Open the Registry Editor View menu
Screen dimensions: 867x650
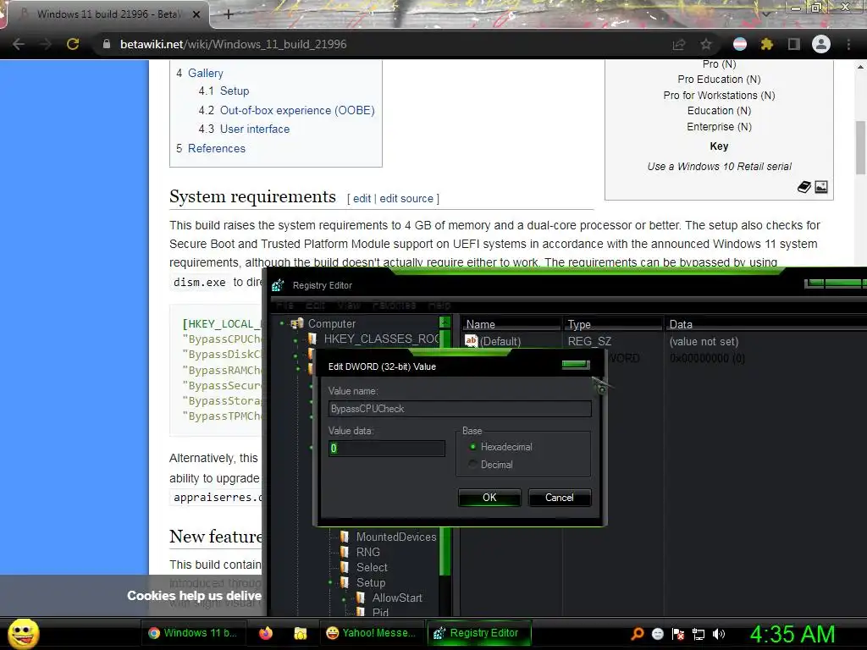pos(349,305)
